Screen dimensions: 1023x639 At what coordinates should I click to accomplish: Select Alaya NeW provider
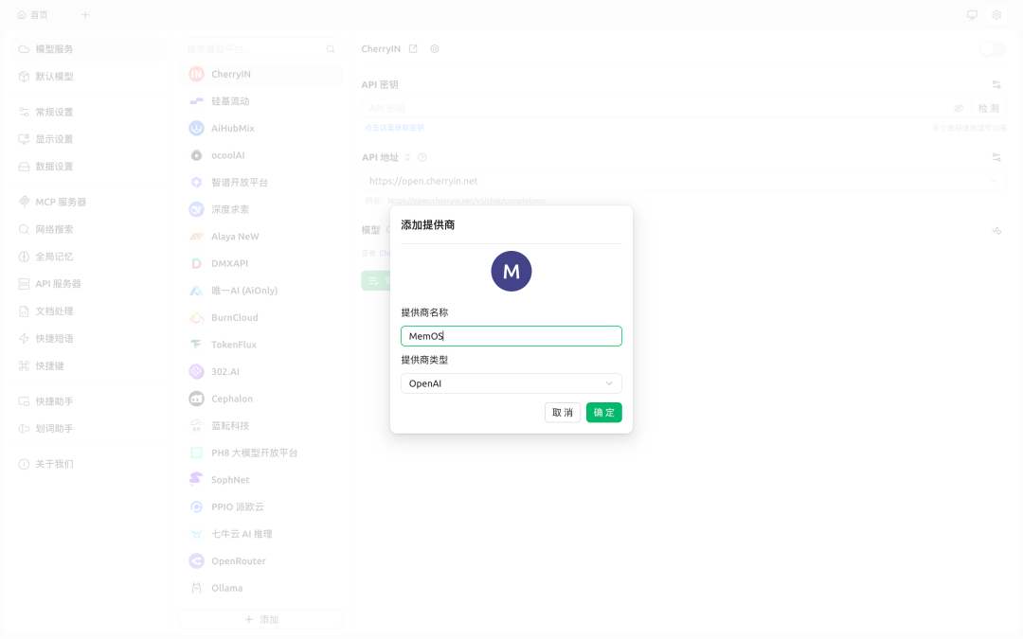[260, 237]
